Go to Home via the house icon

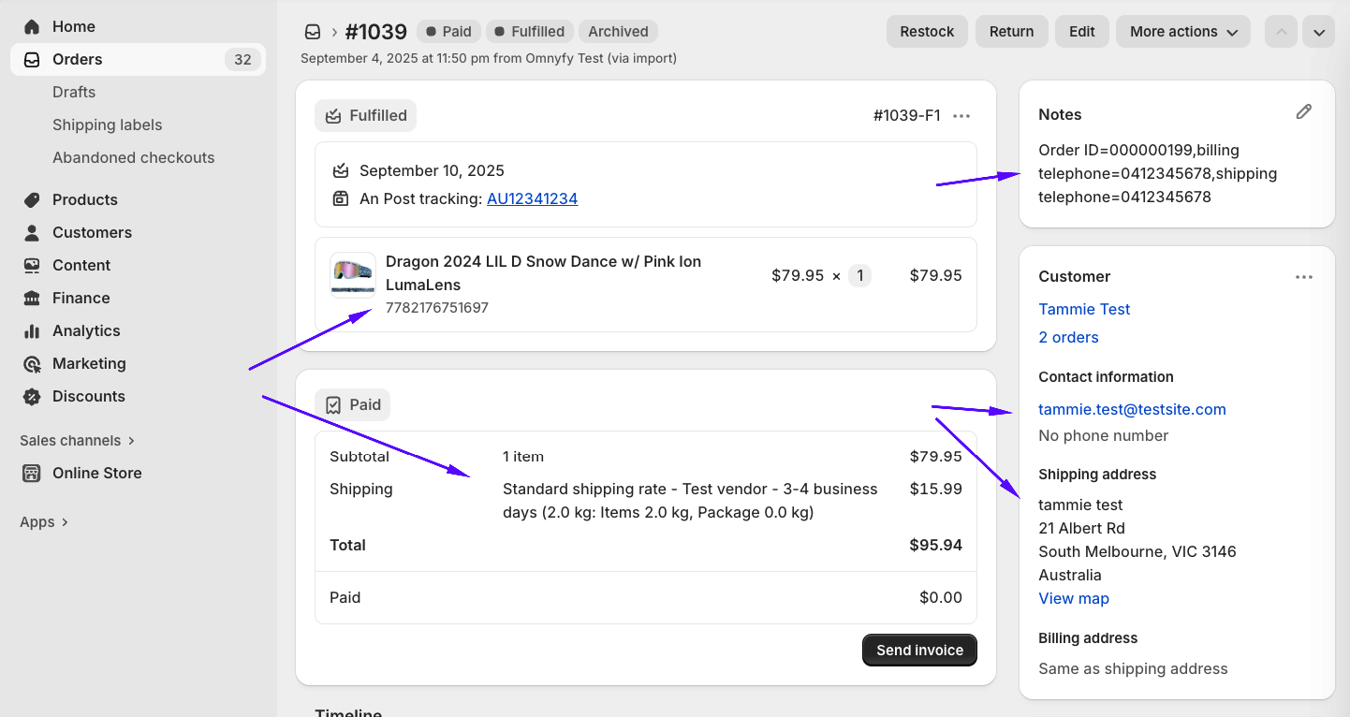pyautogui.click(x=32, y=26)
